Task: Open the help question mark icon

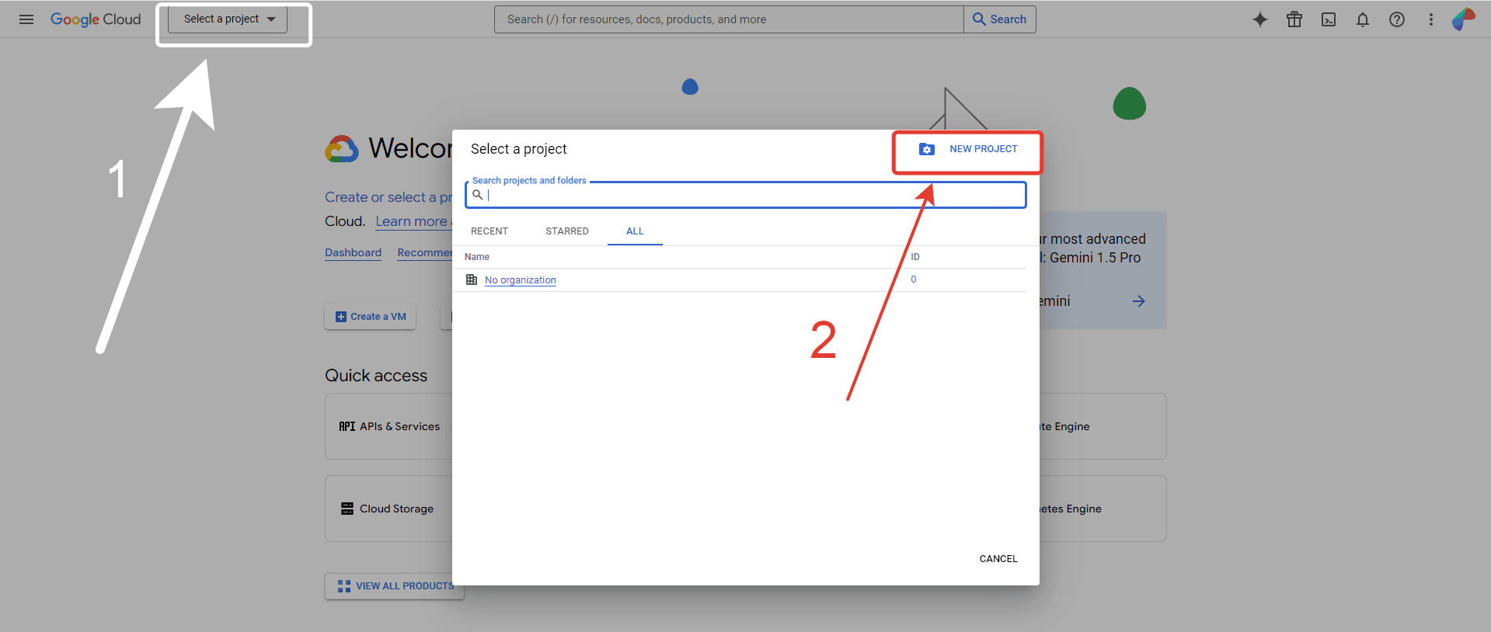Action: click(1397, 19)
